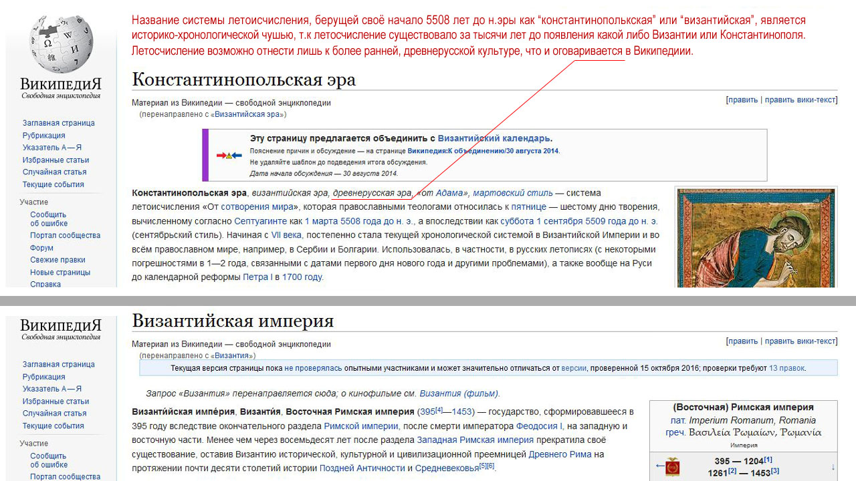Open the Феодосия I link

coord(540,426)
